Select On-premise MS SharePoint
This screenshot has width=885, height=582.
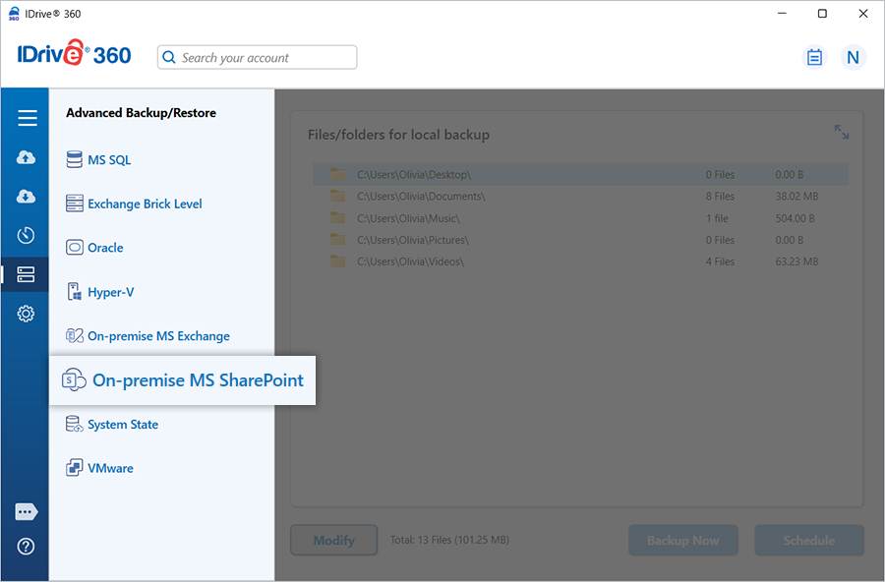(x=197, y=380)
